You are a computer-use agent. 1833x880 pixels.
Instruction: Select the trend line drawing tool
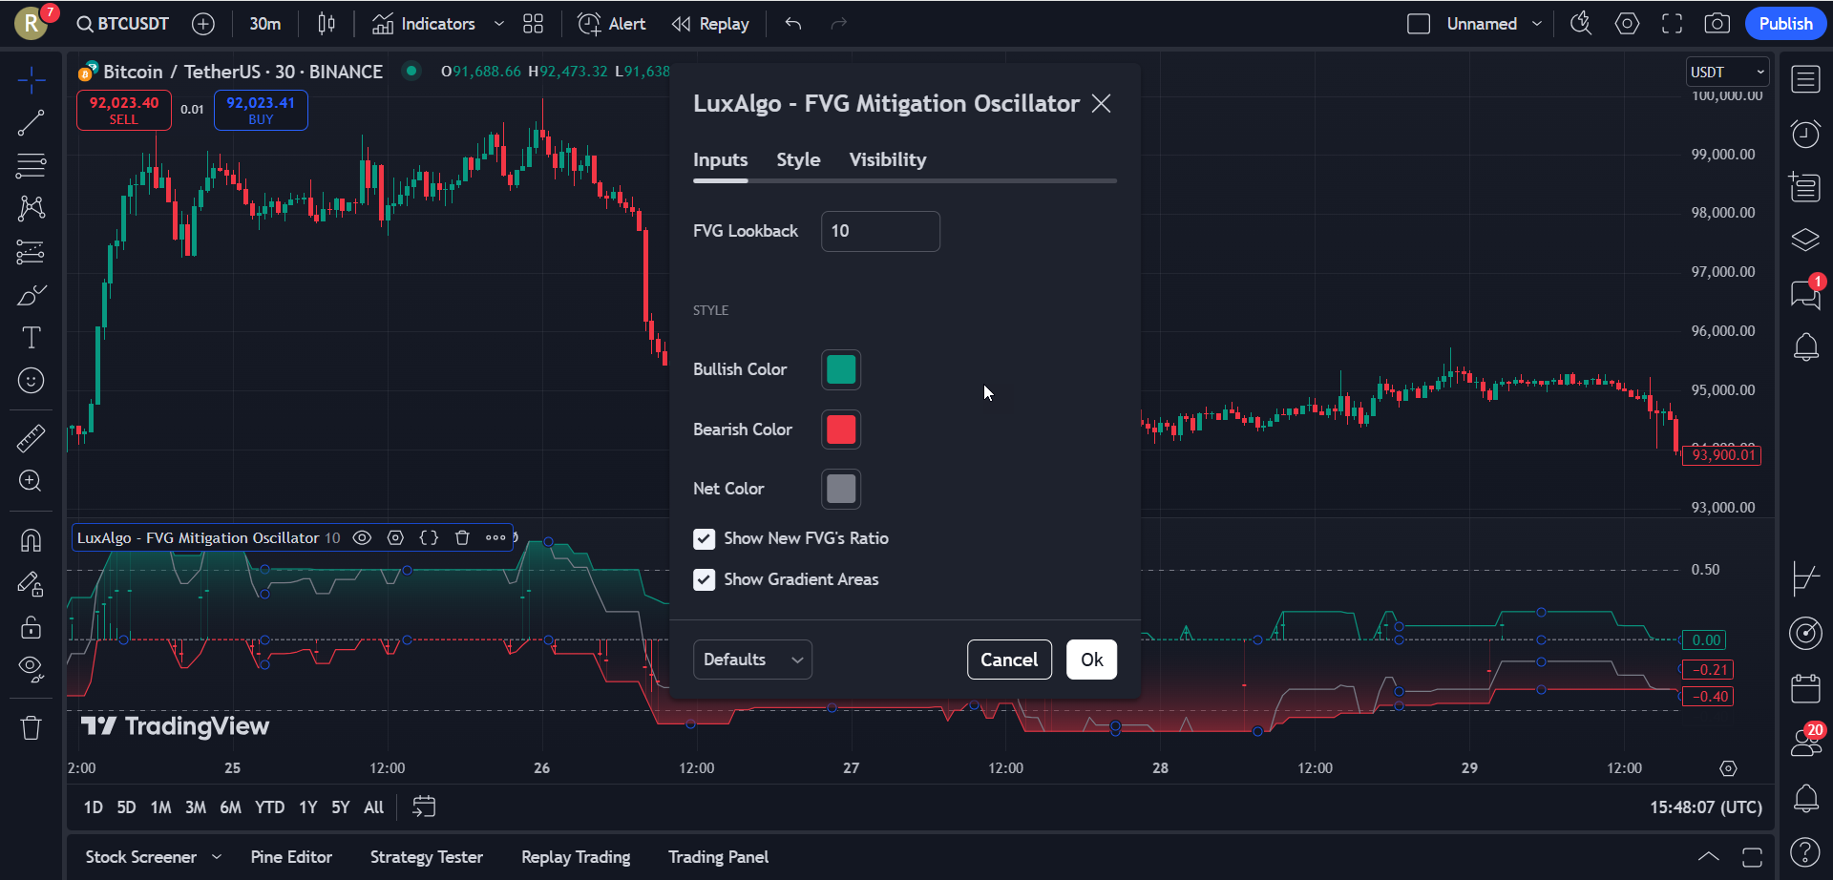32,123
